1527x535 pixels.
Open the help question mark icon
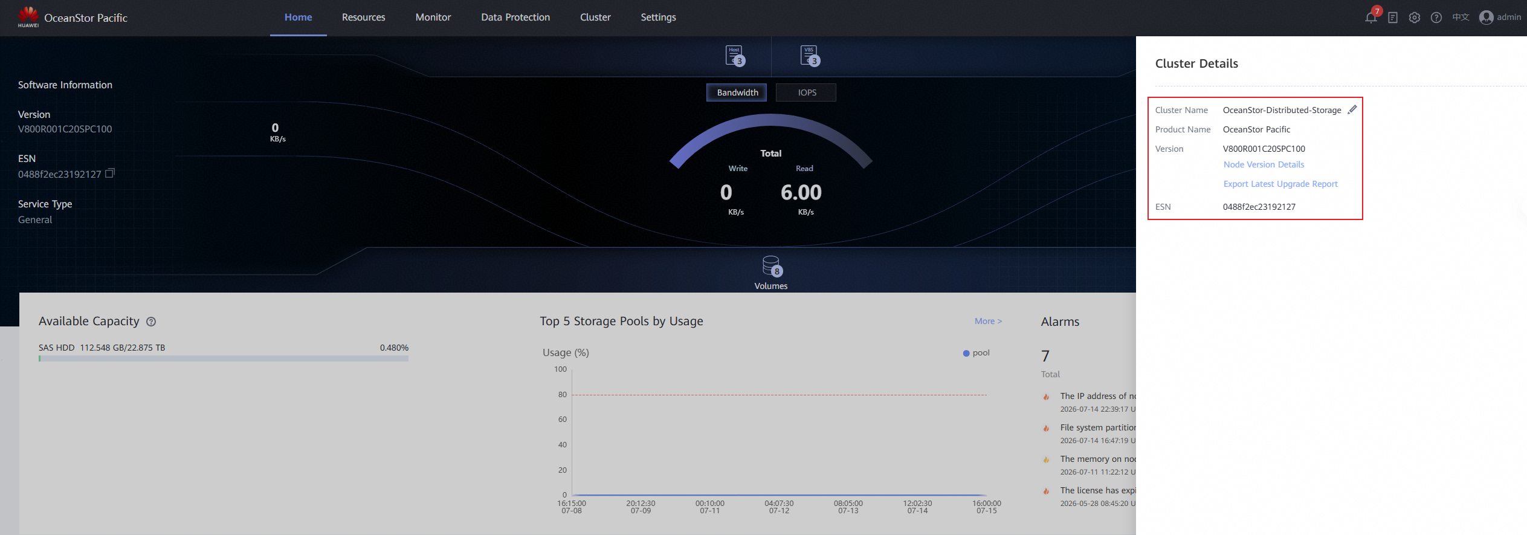pyautogui.click(x=1436, y=18)
